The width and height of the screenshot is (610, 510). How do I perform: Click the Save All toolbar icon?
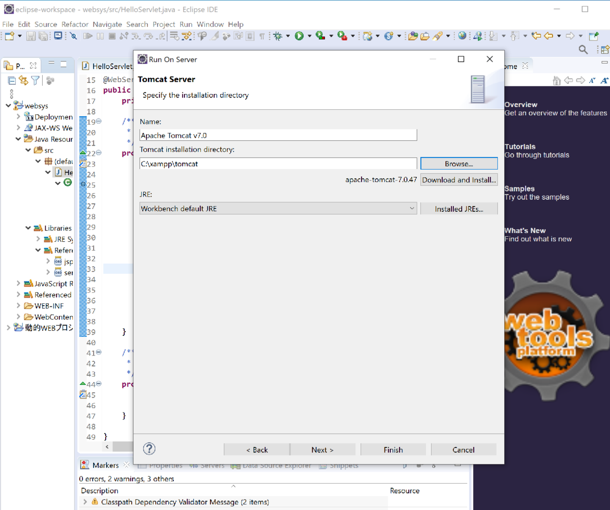click(x=43, y=36)
